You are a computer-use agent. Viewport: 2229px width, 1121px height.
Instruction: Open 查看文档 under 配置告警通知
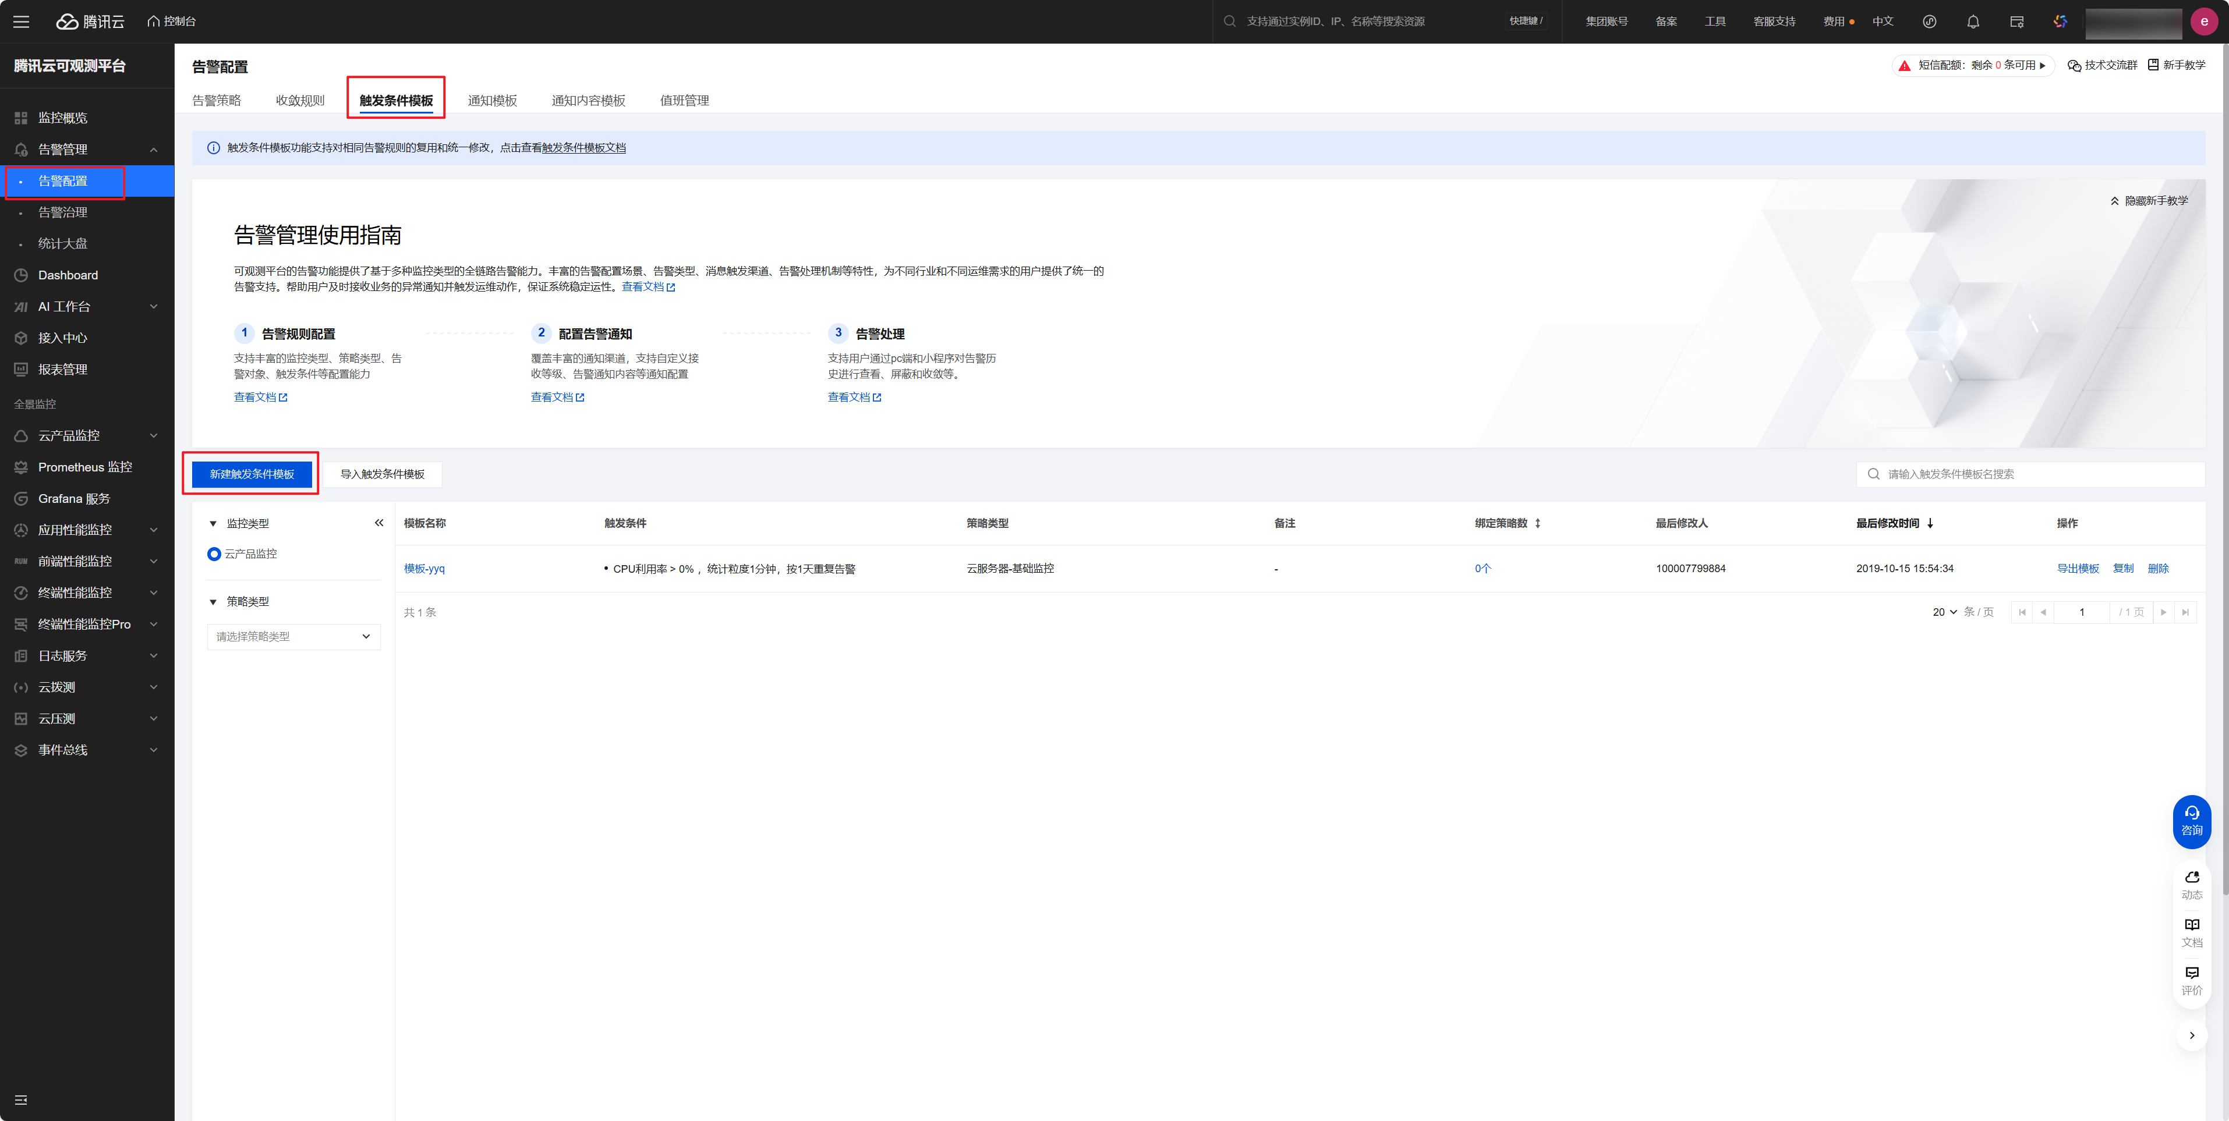click(x=557, y=397)
